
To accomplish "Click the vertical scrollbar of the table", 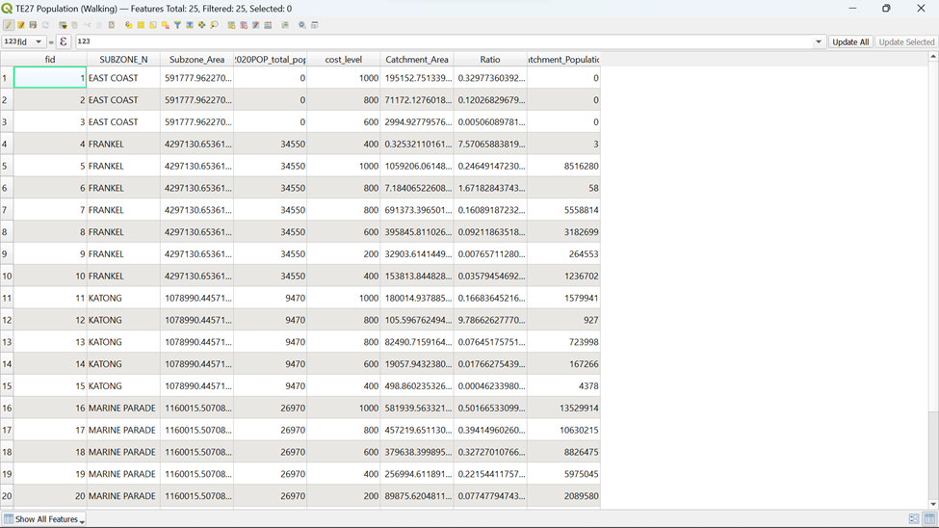I will [x=932, y=289].
